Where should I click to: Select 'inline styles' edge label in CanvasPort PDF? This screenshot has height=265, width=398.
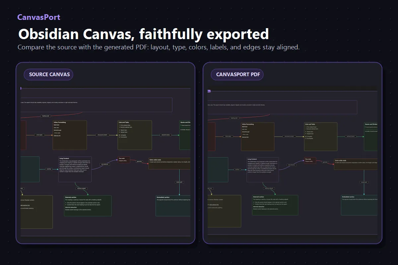coord(228,136)
